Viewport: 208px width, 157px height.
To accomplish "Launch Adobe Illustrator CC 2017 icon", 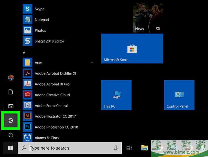I will point(27,116).
